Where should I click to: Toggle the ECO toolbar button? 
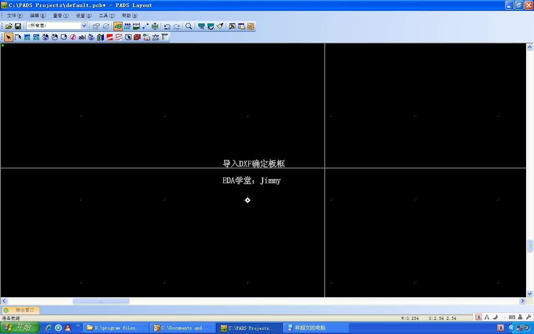[146, 26]
